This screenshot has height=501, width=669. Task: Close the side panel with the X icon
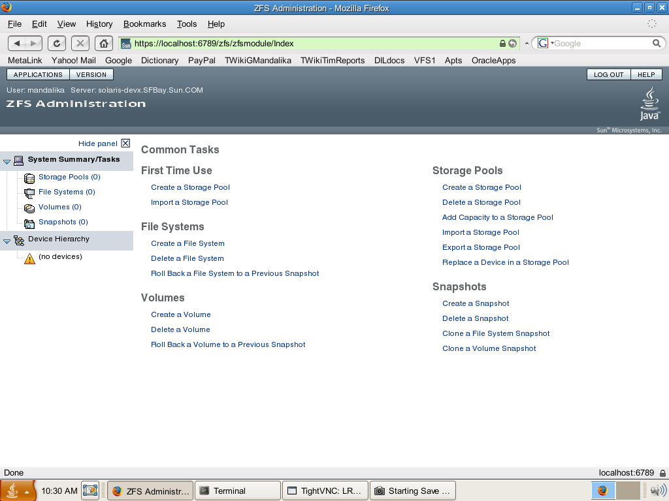[125, 143]
